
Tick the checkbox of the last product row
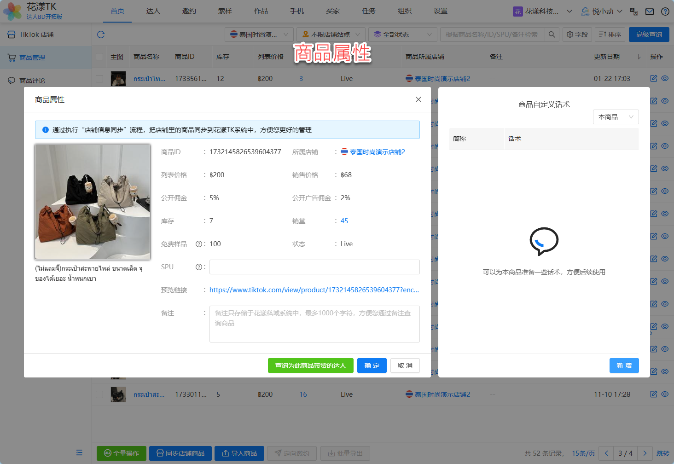(99, 394)
